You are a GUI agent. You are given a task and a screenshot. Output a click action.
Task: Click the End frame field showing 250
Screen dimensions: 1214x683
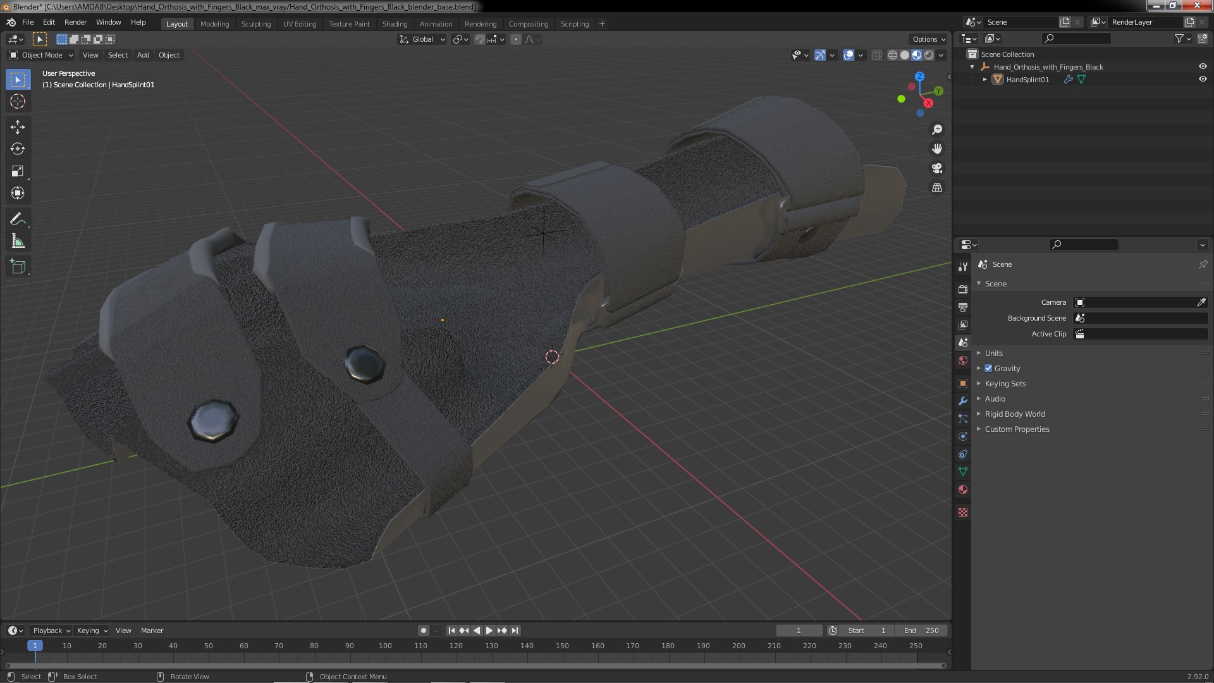click(x=921, y=631)
